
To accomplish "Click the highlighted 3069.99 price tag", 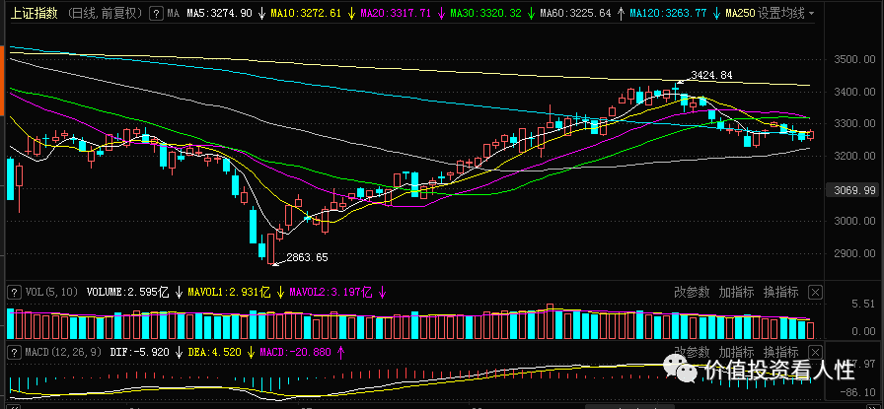I will pos(854,191).
